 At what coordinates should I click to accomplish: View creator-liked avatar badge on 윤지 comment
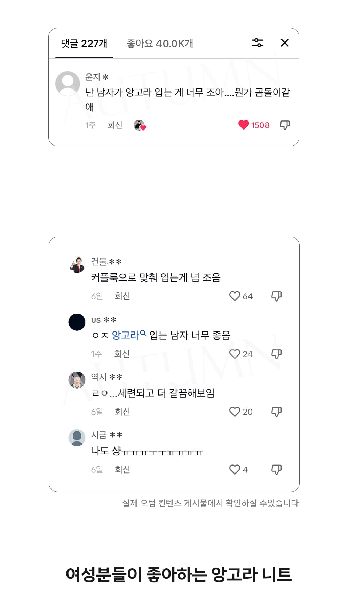[x=140, y=125]
